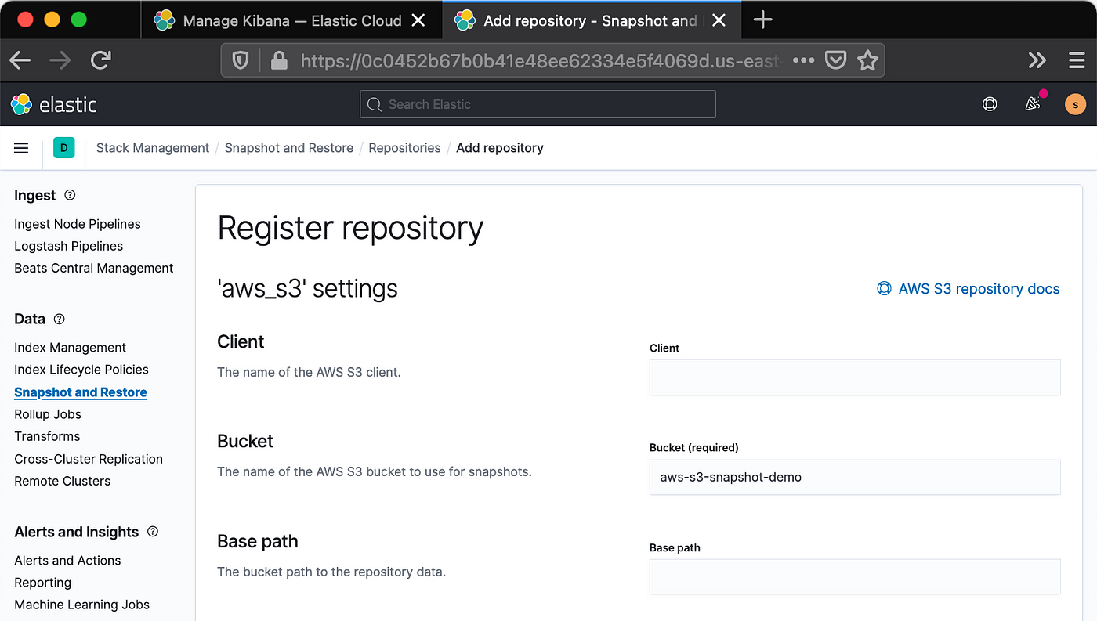Open Machine Learning Jobs
1097x621 pixels.
click(x=82, y=605)
